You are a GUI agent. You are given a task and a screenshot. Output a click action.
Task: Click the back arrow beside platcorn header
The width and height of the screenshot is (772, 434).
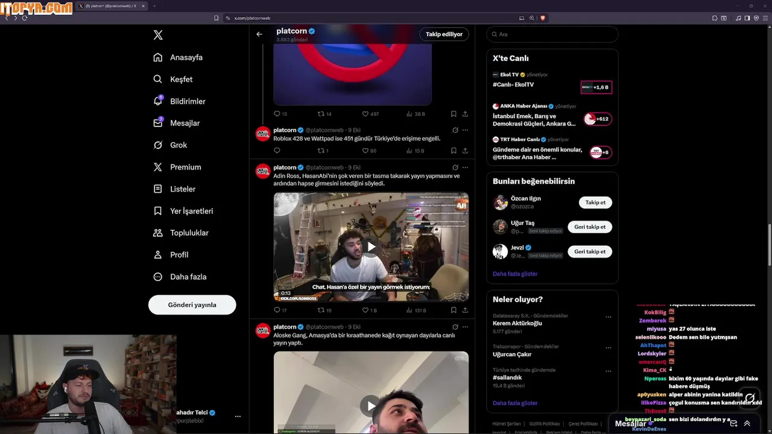point(259,34)
